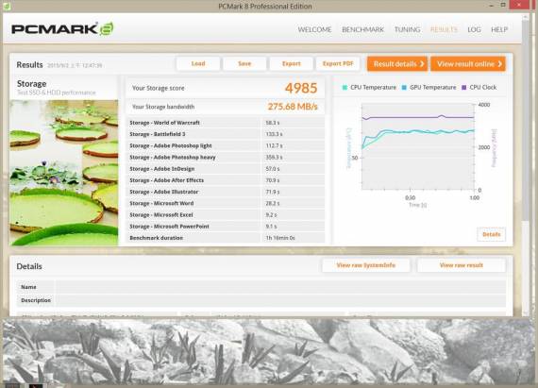
Task: Click the Export button
Action: coord(291,64)
